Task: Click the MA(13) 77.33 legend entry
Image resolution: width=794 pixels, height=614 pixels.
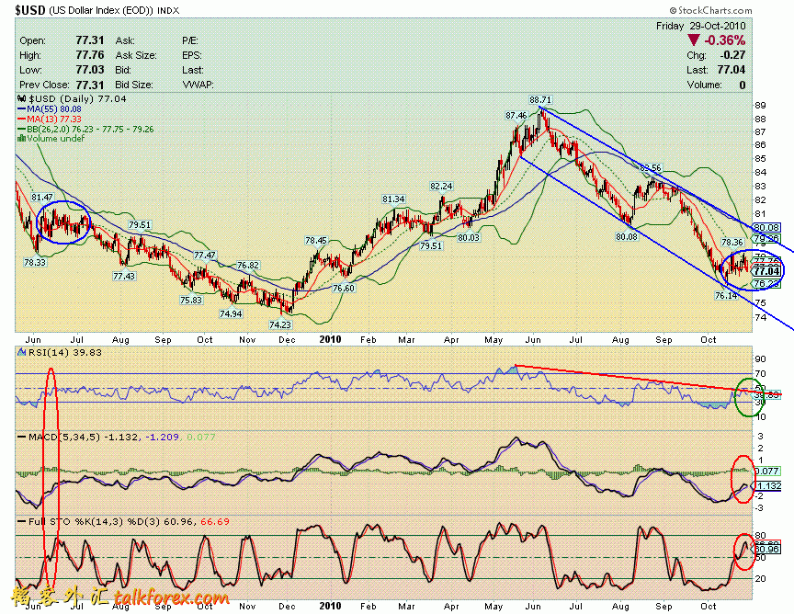Action: [49, 119]
